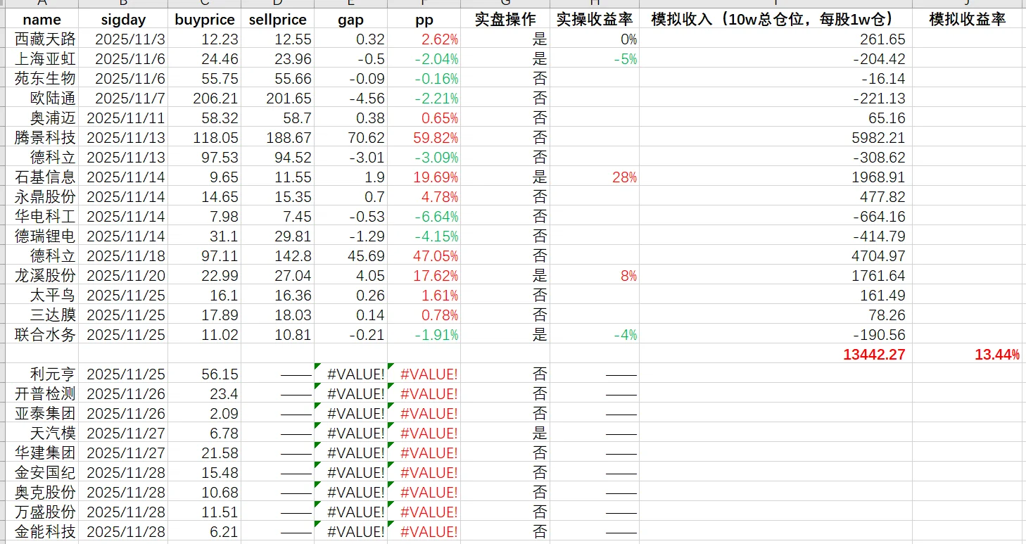Click the 德瑞锂电 name cell
Image resolution: width=1026 pixels, height=544 pixels.
(42, 236)
